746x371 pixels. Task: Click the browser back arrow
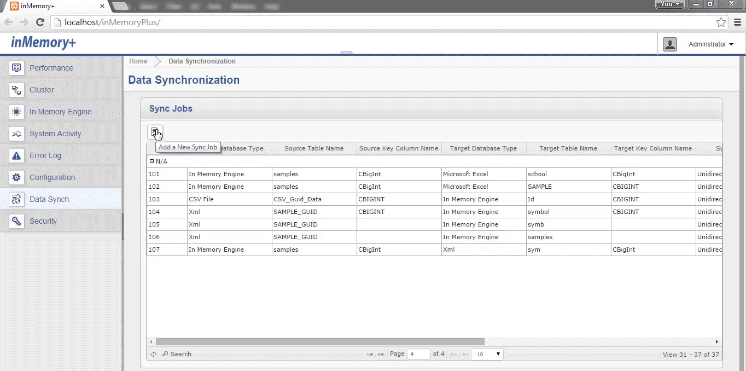pos(9,22)
